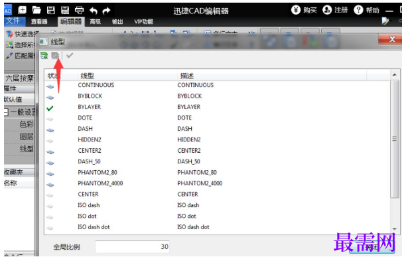Click 色彩 property in left panel
Screen dimensions: 408x263
[x=27, y=124]
